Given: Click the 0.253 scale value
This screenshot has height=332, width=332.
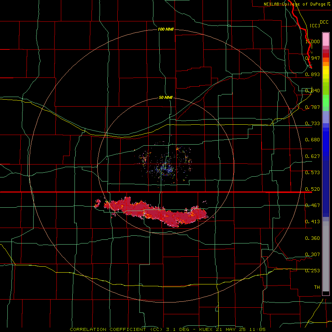Looking at the screenshot, I should pos(312,271).
